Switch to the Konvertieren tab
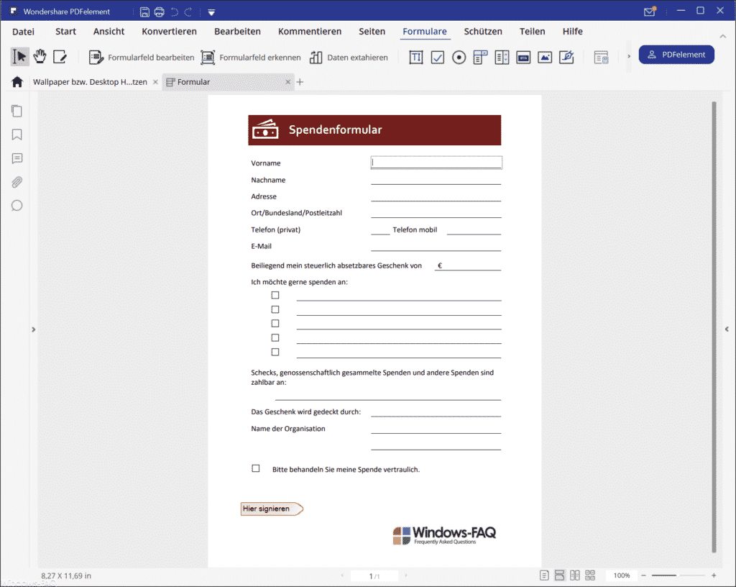The image size is (736, 587). 169,32
